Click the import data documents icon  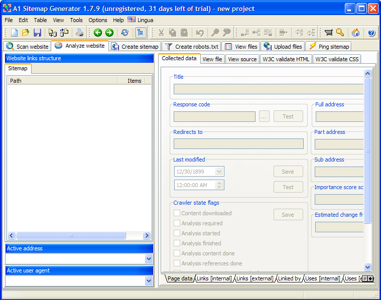[x=53, y=33]
